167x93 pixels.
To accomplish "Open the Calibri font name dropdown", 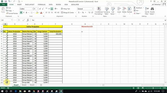I will 32,9.
